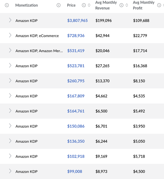
Task: Click info icon right after Monetization header
Action: tap(59, 5)
